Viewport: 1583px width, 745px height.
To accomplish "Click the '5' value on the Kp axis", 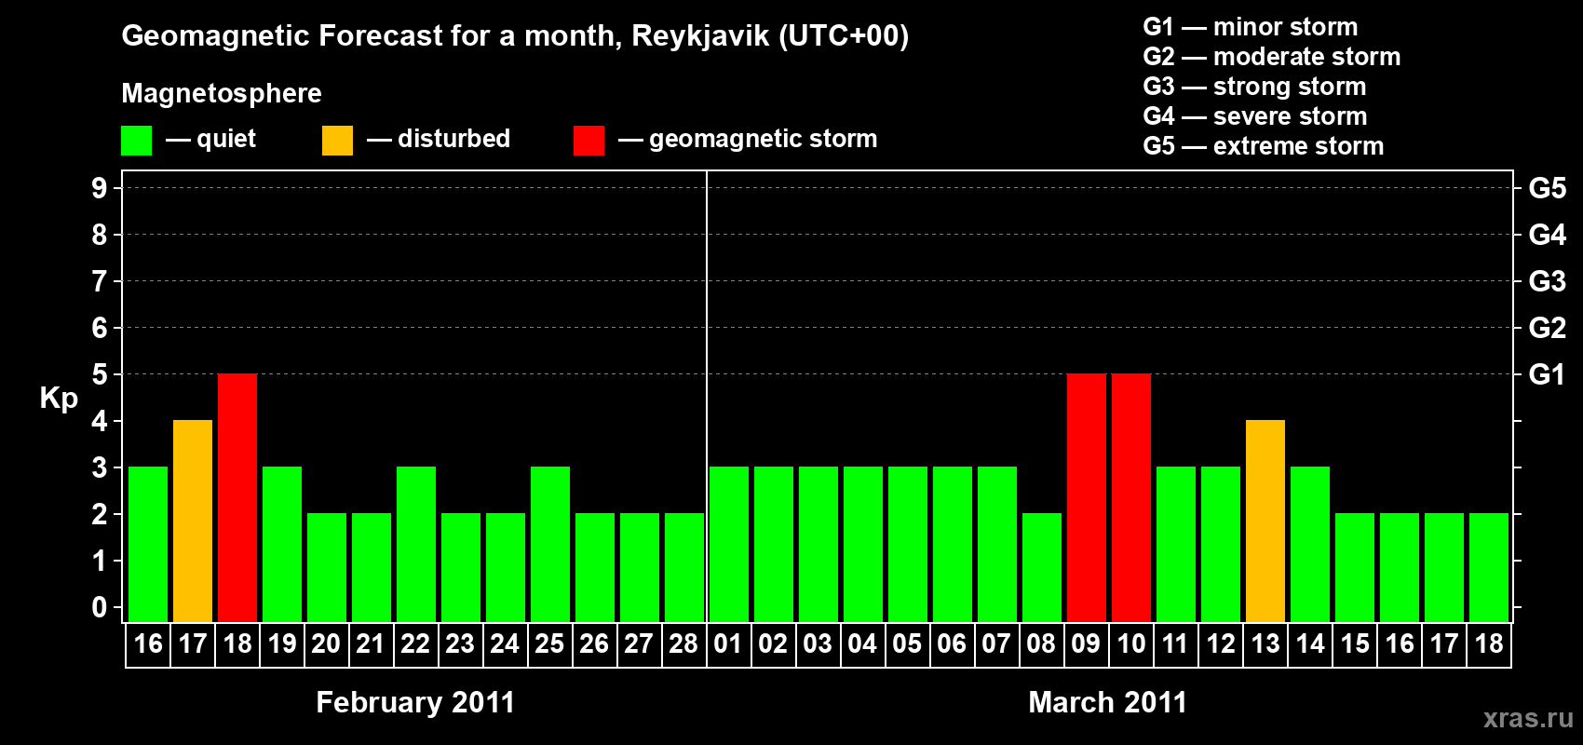I will 100,374.
